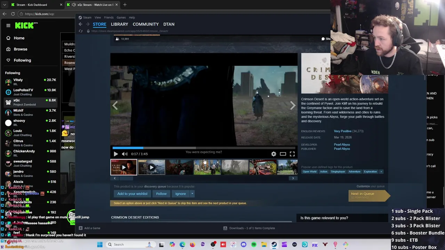This screenshot has width=445, height=250.
Task: Select the second video thumbnail
Action: (151, 167)
